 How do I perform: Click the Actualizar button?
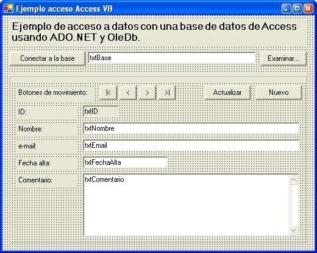point(227,92)
